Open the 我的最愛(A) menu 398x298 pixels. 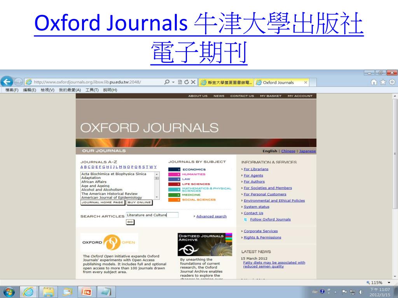pyautogui.click(x=70, y=90)
